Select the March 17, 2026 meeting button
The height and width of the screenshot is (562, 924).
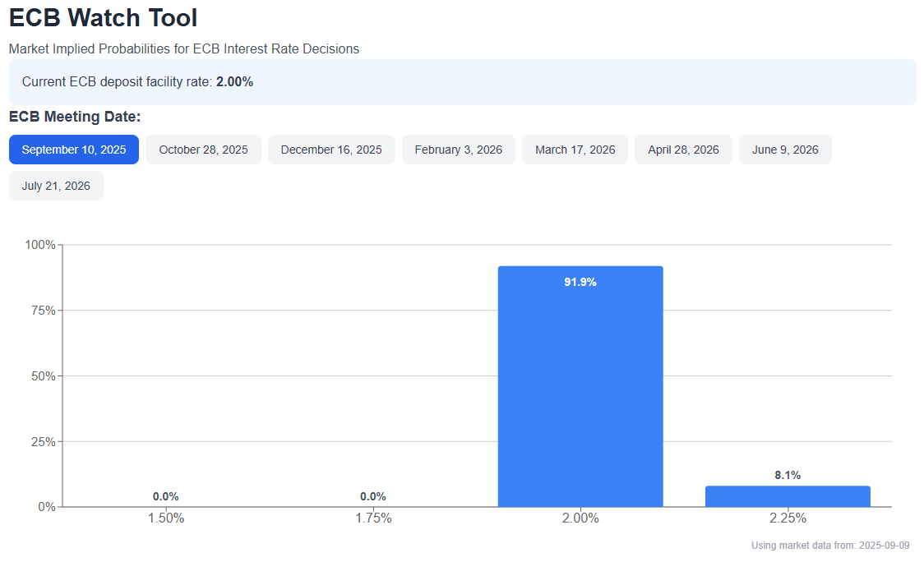click(575, 150)
